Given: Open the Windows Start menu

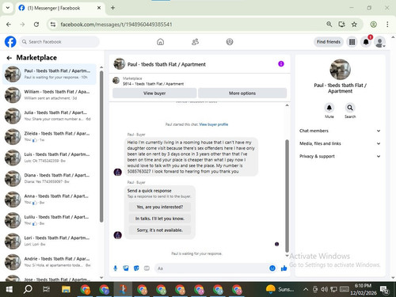Looking at the screenshot, I should pos(10,289).
